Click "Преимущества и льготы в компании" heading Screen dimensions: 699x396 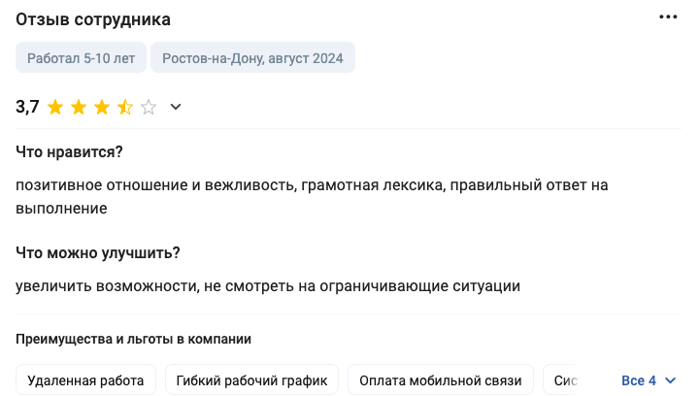pos(134,339)
